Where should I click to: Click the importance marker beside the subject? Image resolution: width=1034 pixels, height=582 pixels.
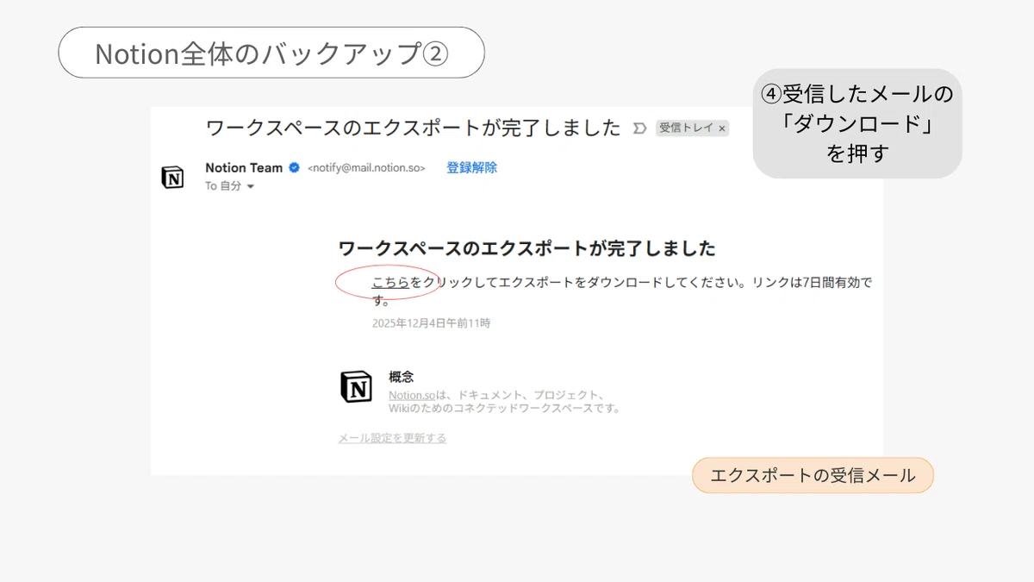(x=638, y=128)
